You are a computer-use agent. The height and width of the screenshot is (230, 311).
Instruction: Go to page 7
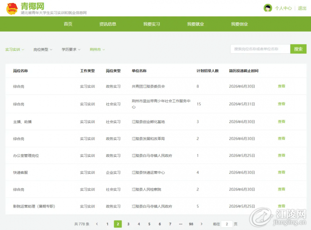[x=170, y=224]
